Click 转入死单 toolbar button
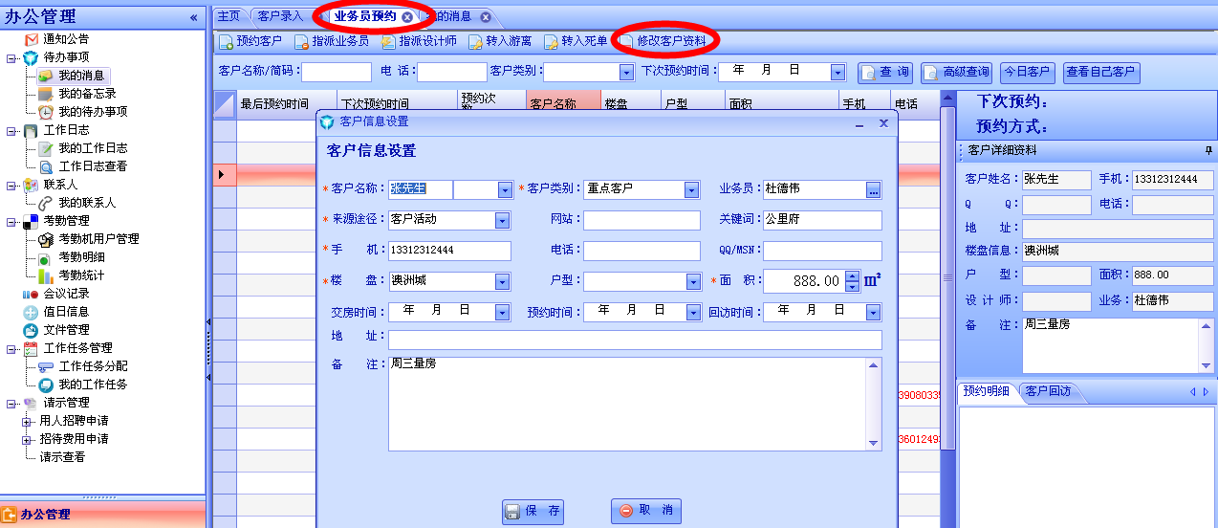This screenshot has height=528, width=1218. click(576, 42)
